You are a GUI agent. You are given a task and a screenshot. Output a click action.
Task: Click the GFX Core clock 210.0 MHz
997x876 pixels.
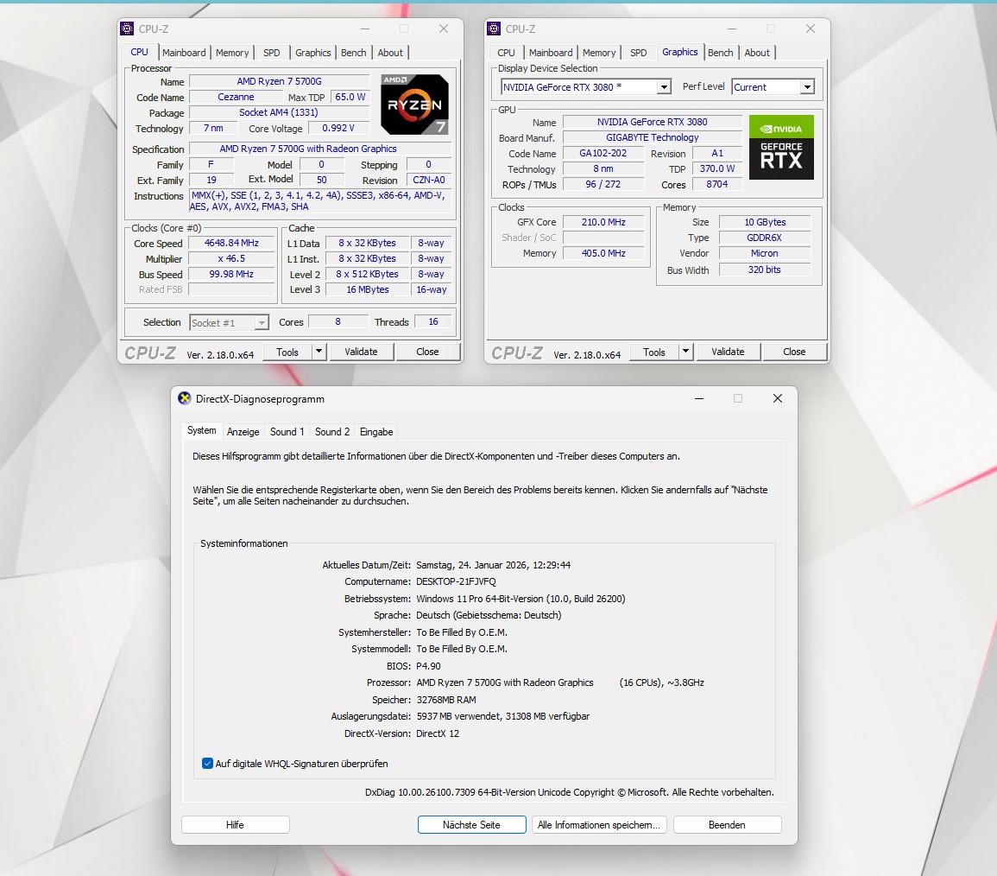coord(603,222)
